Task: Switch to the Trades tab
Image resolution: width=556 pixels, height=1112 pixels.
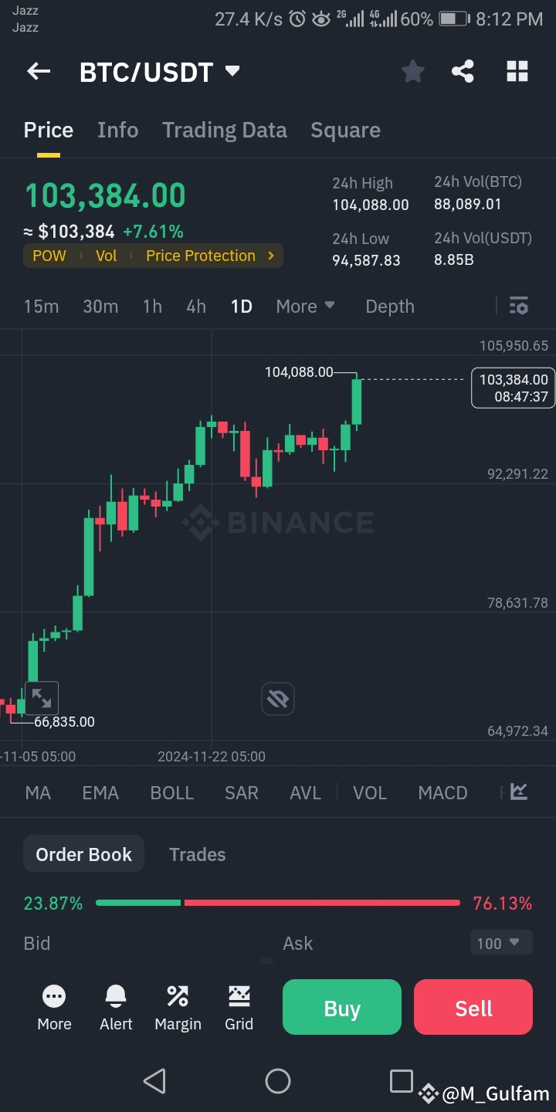Action: coord(198,854)
